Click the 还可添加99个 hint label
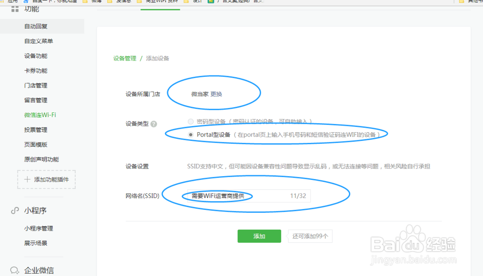The image size is (483, 276). pos(310,236)
